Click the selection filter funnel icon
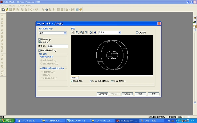Viewport: 197px width, 123px height. click(x=46, y=10)
